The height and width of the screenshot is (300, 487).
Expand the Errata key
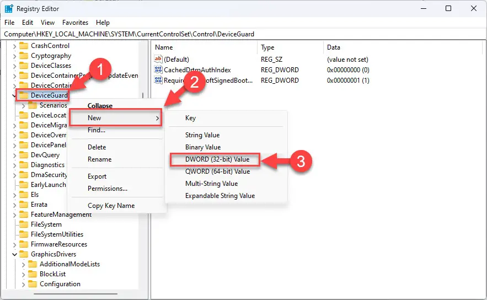14,205
